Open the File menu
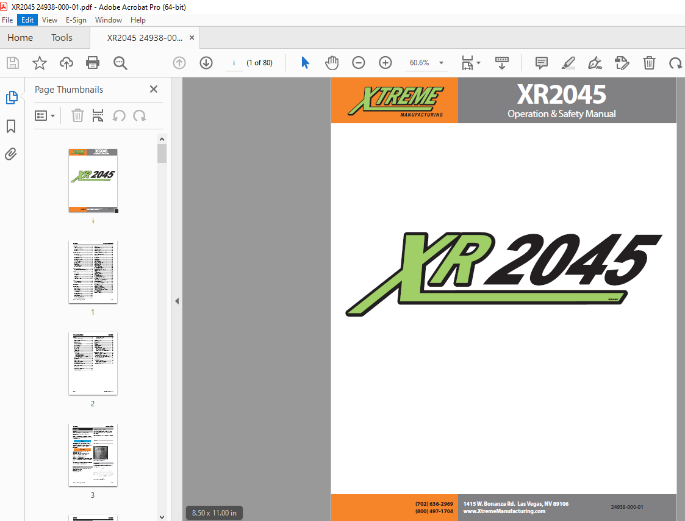The image size is (685, 521). point(7,20)
